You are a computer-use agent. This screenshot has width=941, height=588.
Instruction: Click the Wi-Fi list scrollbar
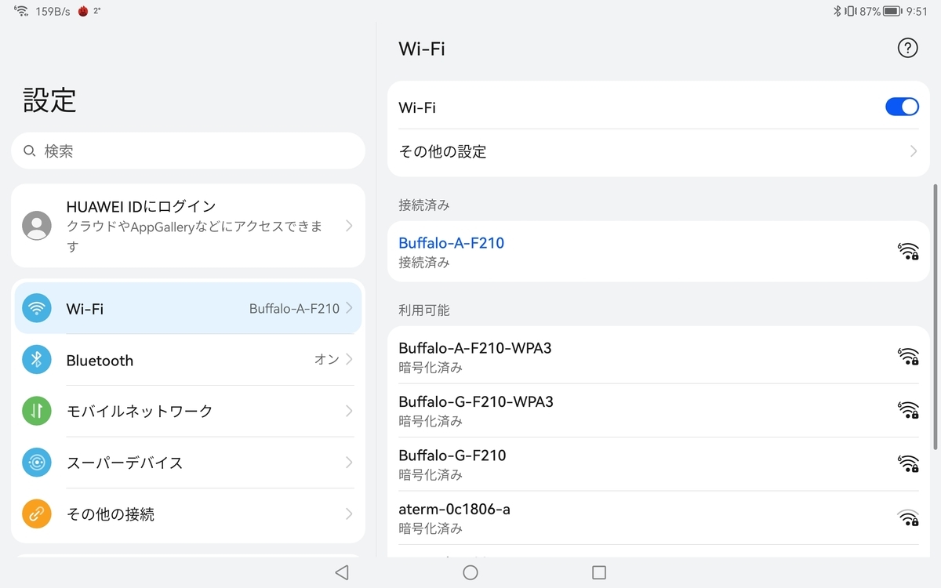[x=935, y=318]
